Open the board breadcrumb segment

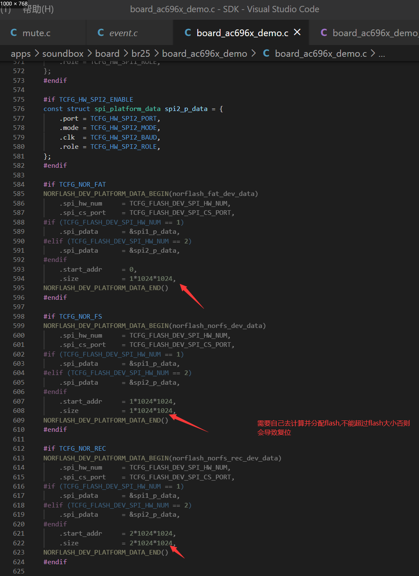[x=107, y=54]
